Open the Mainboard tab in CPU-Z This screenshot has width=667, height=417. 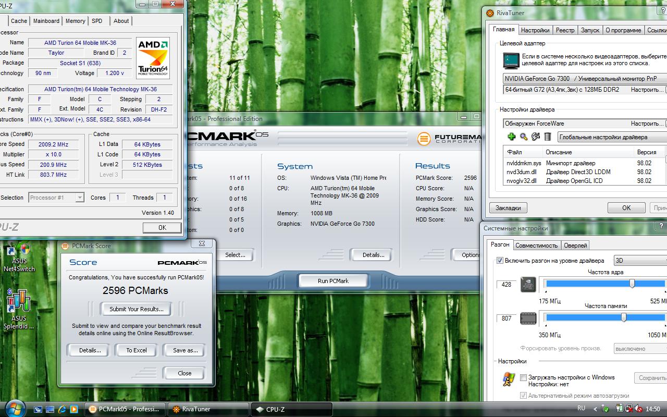46,21
